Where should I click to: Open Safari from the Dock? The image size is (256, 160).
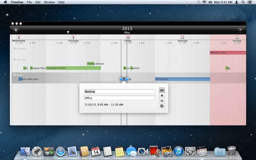[x=60, y=151]
